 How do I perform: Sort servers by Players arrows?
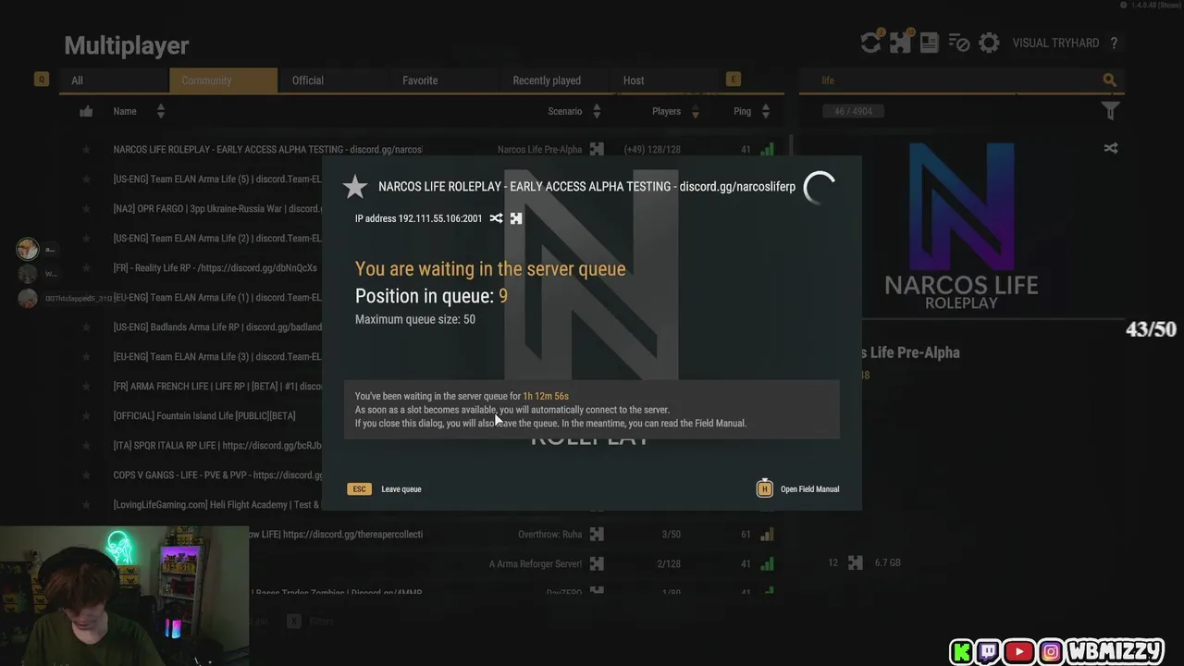point(695,111)
